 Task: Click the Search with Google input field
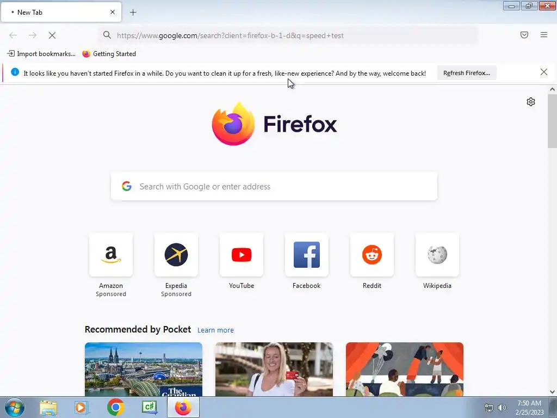coord(274,186)
